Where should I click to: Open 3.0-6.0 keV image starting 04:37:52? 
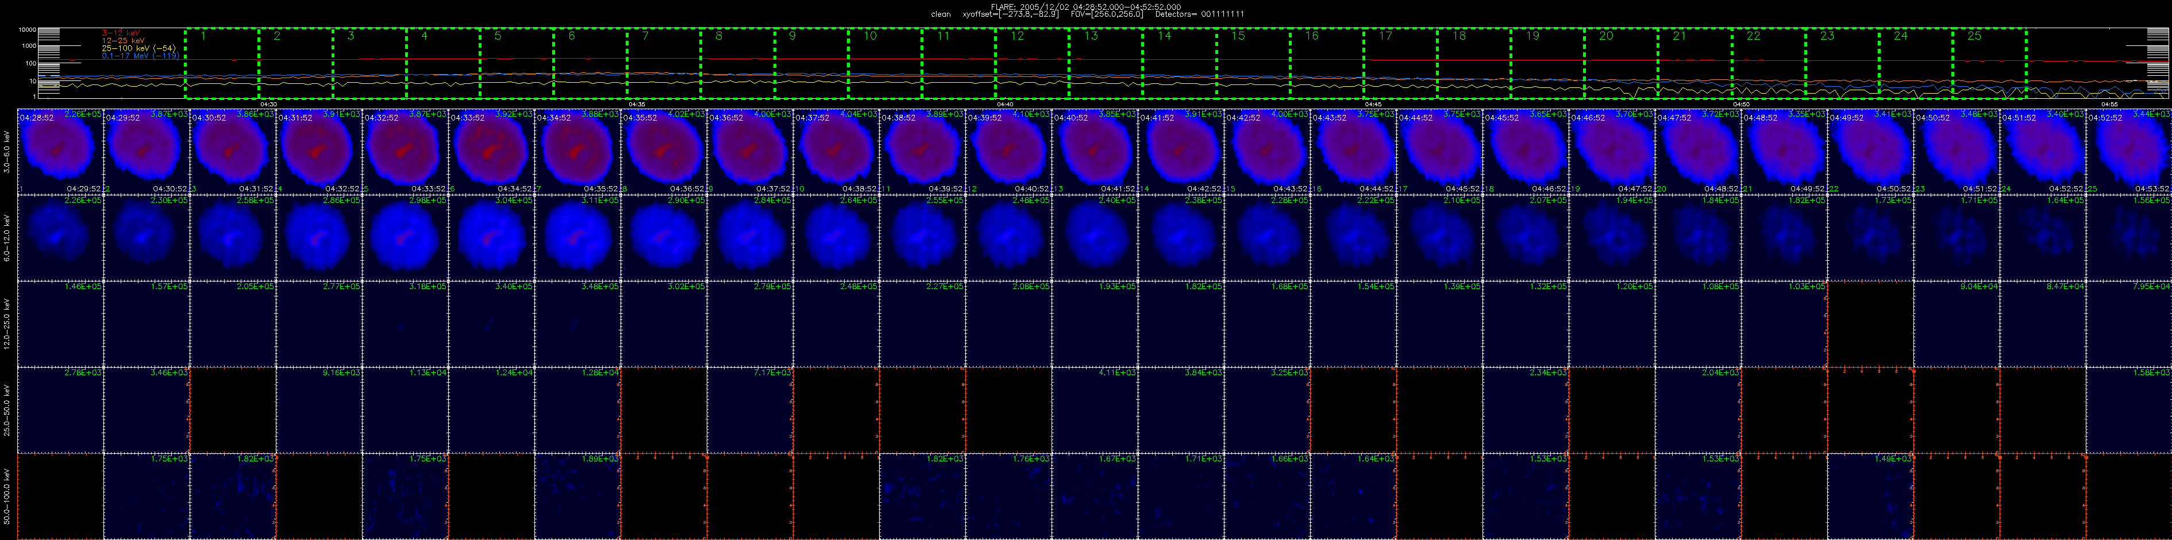click(x=835, y=152)
